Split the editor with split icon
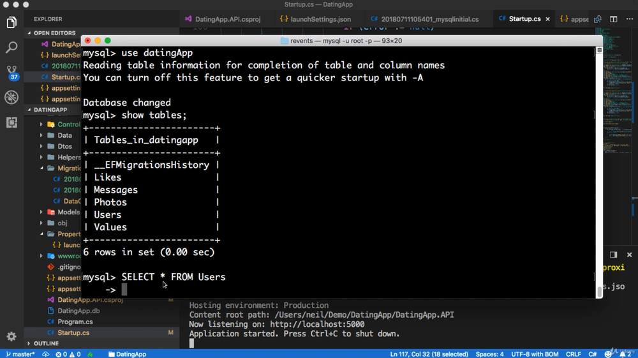The height and width of the screenshot is (358, 638). (x=614, y=19)
